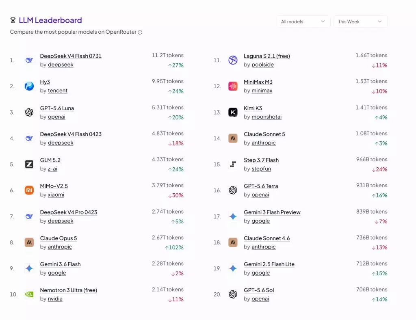
Task: Click the MiniMax M3 pink waveform icon
Action: pyautogui.click(x=233, y=86)
